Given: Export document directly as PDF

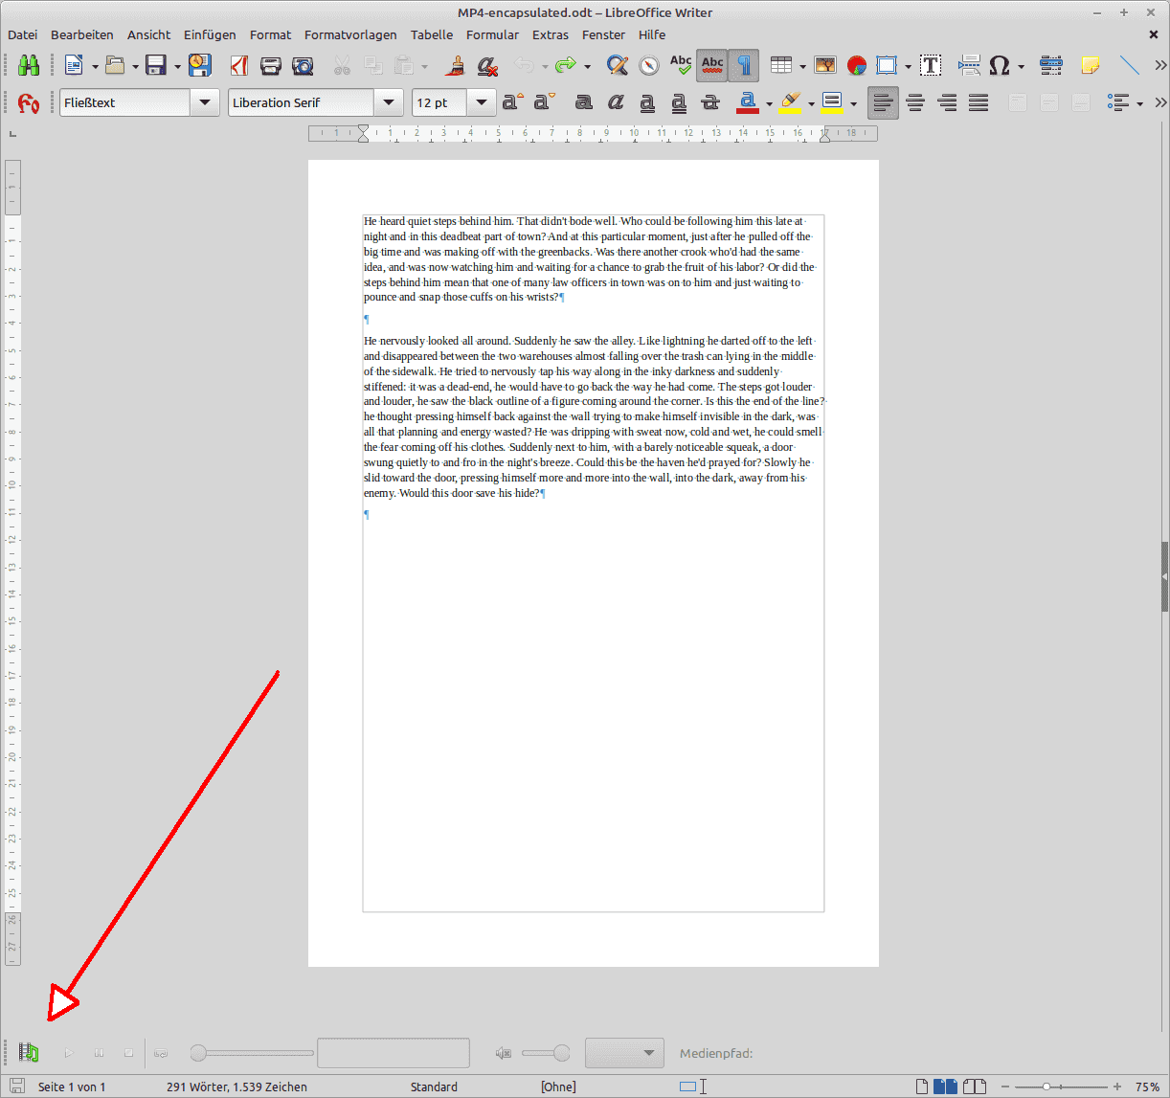Looking at the screenshot, I should [239, 65].
